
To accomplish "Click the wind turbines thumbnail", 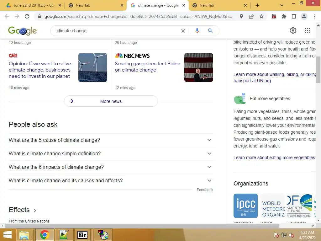I will point(93,67).
